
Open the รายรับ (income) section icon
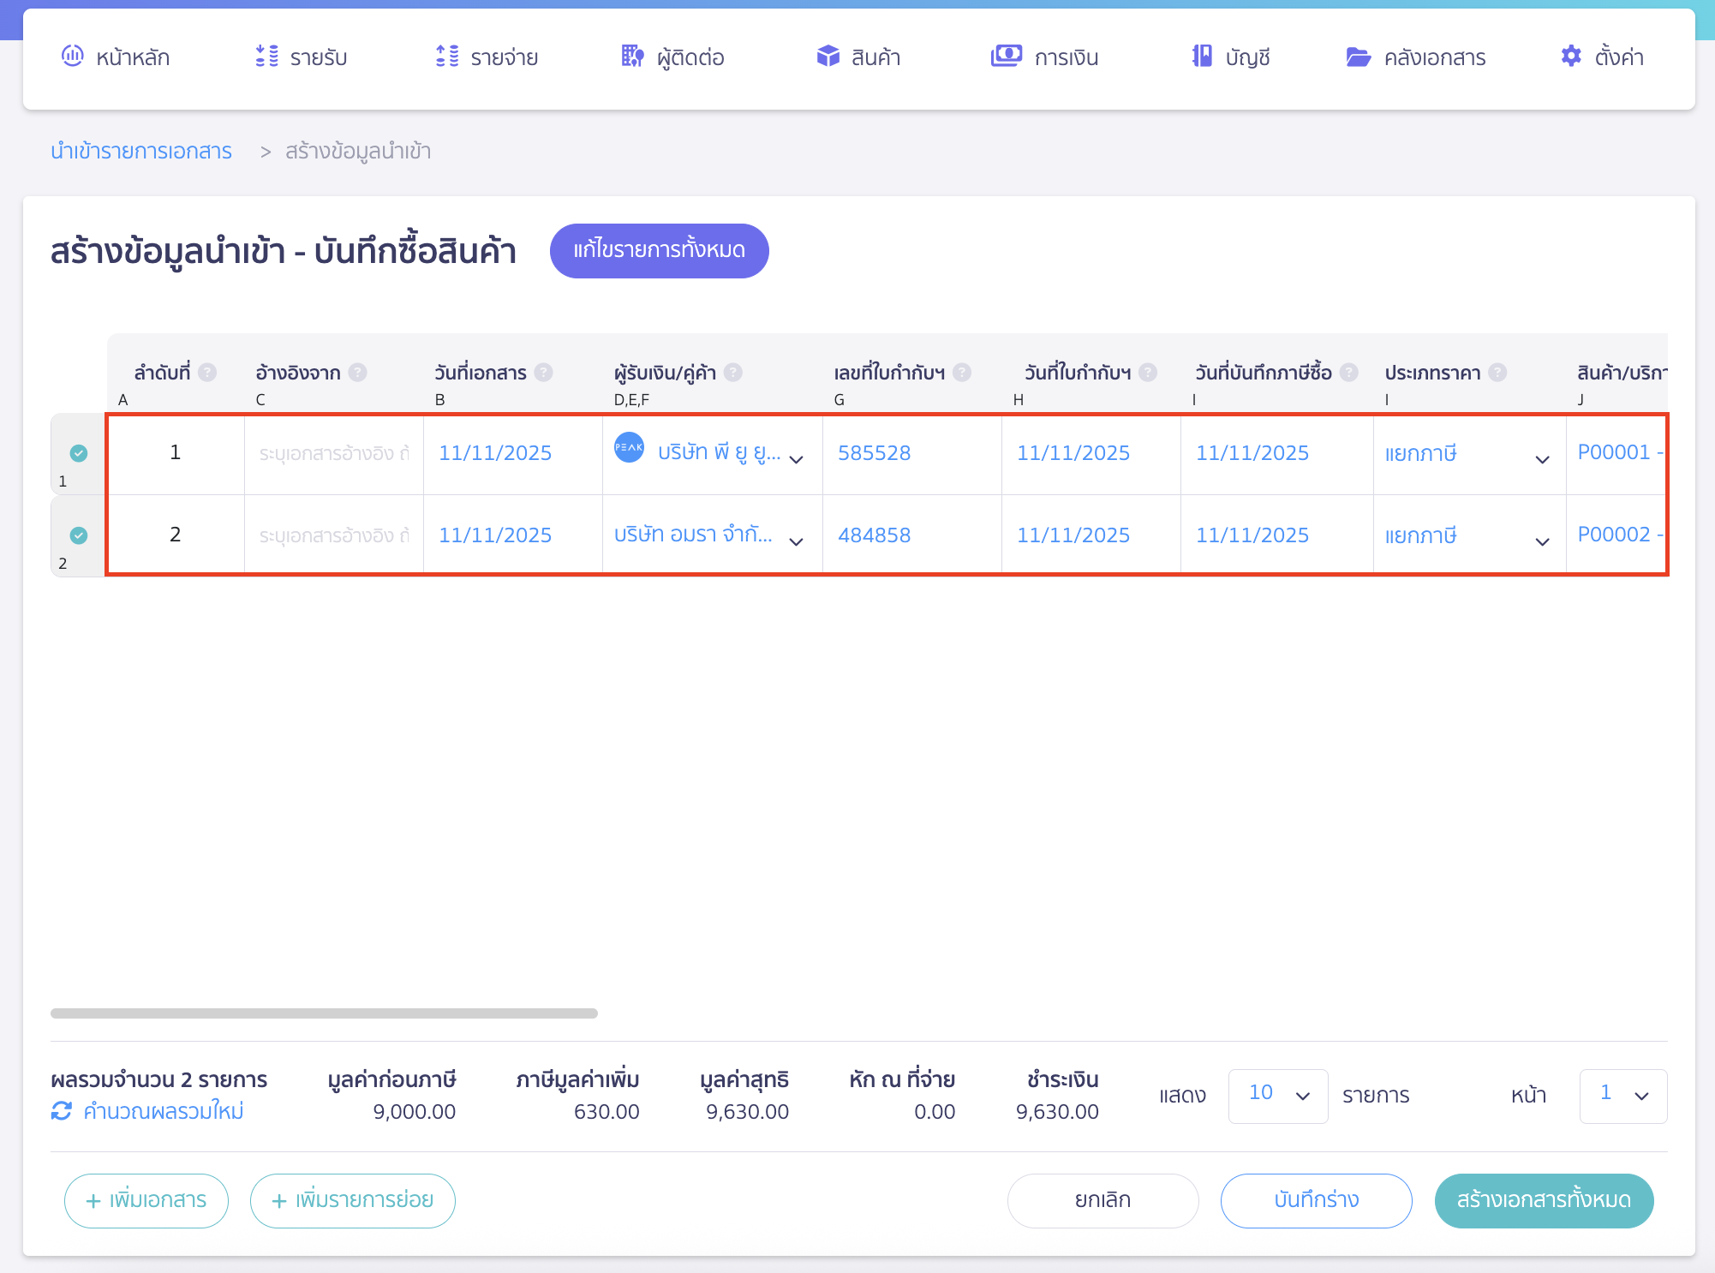(266, 57)
